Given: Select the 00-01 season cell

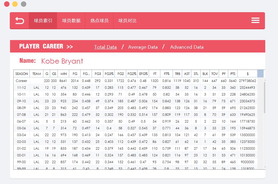Looking at the screenshot, I should [21, 155].
